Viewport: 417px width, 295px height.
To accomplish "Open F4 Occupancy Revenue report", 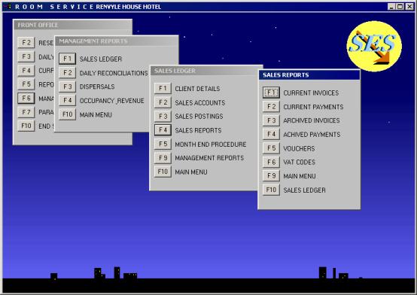I will pyautogui.click(x=67, y=100).
